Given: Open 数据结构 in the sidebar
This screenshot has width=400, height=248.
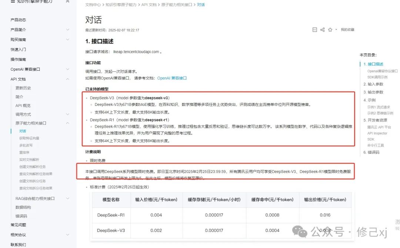Looking at the screenshot, I should [23, 207].
